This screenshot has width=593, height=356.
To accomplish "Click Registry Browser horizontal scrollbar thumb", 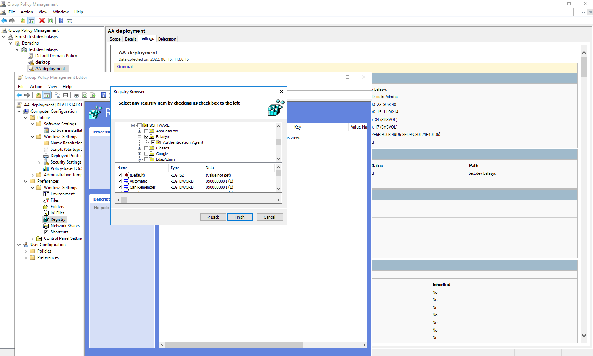I will [124, 200].
